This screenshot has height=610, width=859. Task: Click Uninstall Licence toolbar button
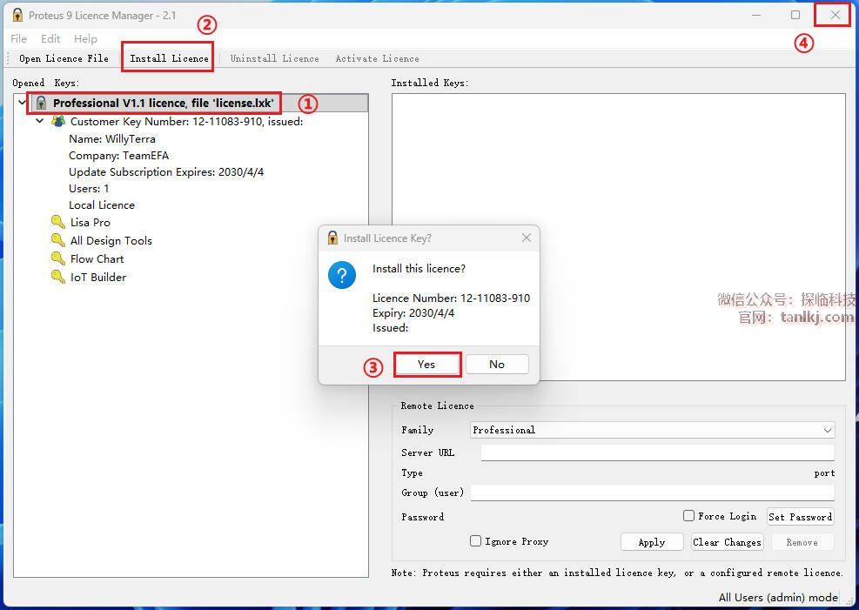[x=274, y=58]
